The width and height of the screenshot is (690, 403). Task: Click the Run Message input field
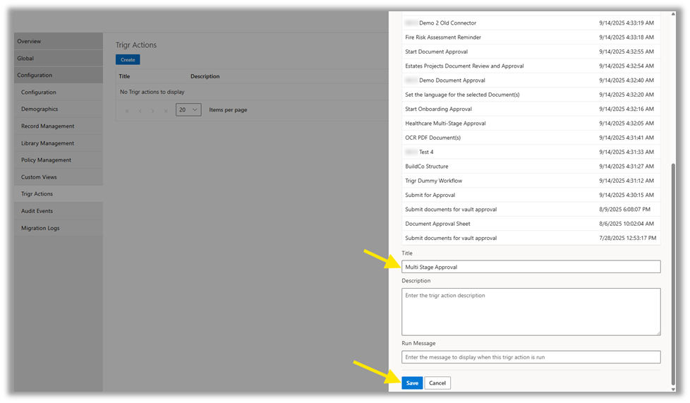[531, 357]
